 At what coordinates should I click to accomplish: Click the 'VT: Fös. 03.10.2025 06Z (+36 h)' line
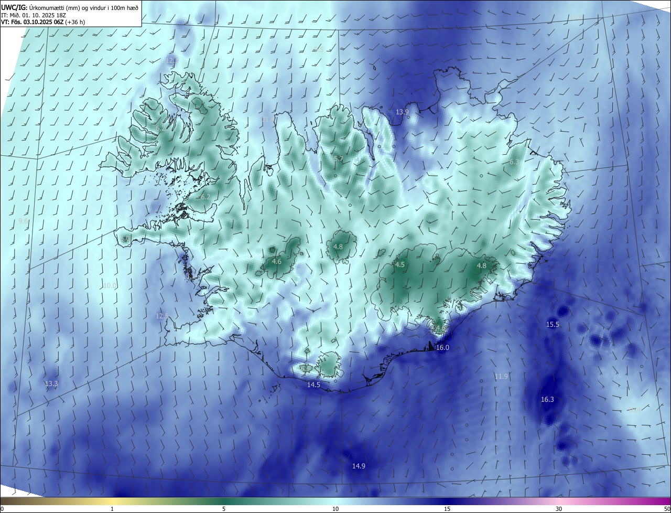point(43,22)
